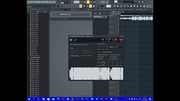180x101 pixels.
Task: Click the X icon next to file name
Action: pyautogui.click(x=94, y=45)
